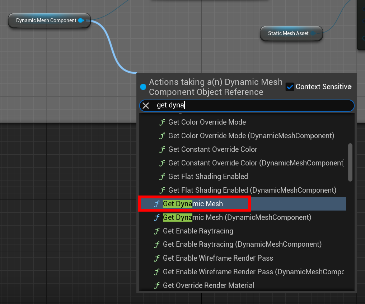Viewport: 365px width, 304px height.
Task: Pick Get Enable Wireframe Render Pass (DynamicMeshComponent)
Action: click(243, 272)
